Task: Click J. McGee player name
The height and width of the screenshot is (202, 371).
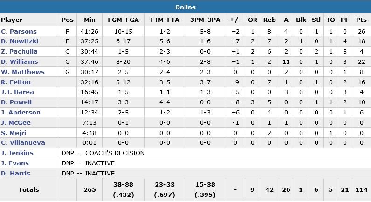Action: pyautogui.click(x=16, y=122)
